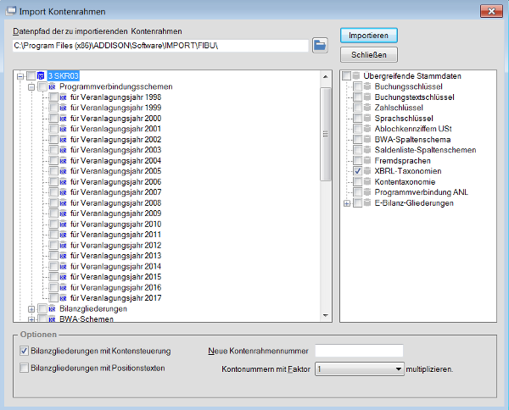
Task: Enable the Kontentaxonomie checkbox
Action: click(x=358, y=181)
